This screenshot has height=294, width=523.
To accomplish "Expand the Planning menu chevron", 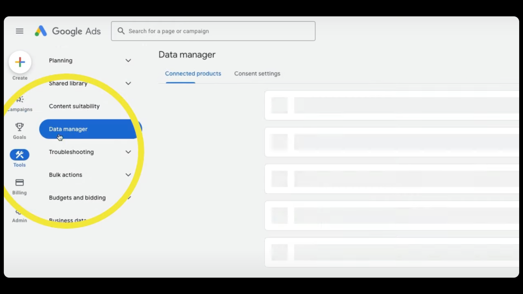I will pyautogui.click(x=128, y=60).
